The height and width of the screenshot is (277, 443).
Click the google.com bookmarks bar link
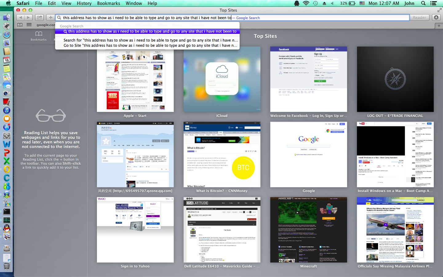[x=46, y=25]
